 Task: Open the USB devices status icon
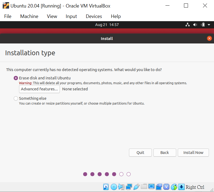pos(136,187)
